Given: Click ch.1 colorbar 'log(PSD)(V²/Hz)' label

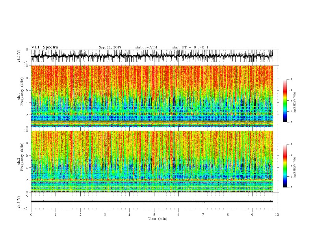Looking at the screenshot, I should (x=295, y=103).
